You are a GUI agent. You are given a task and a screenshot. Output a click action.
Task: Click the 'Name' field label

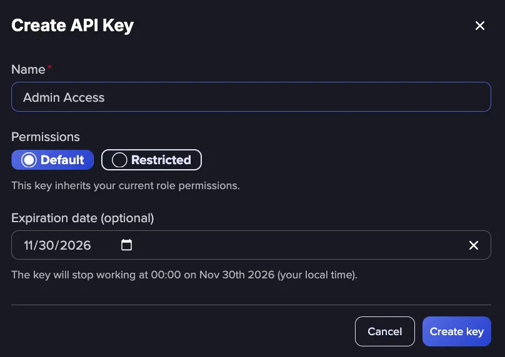coord(28,69)
